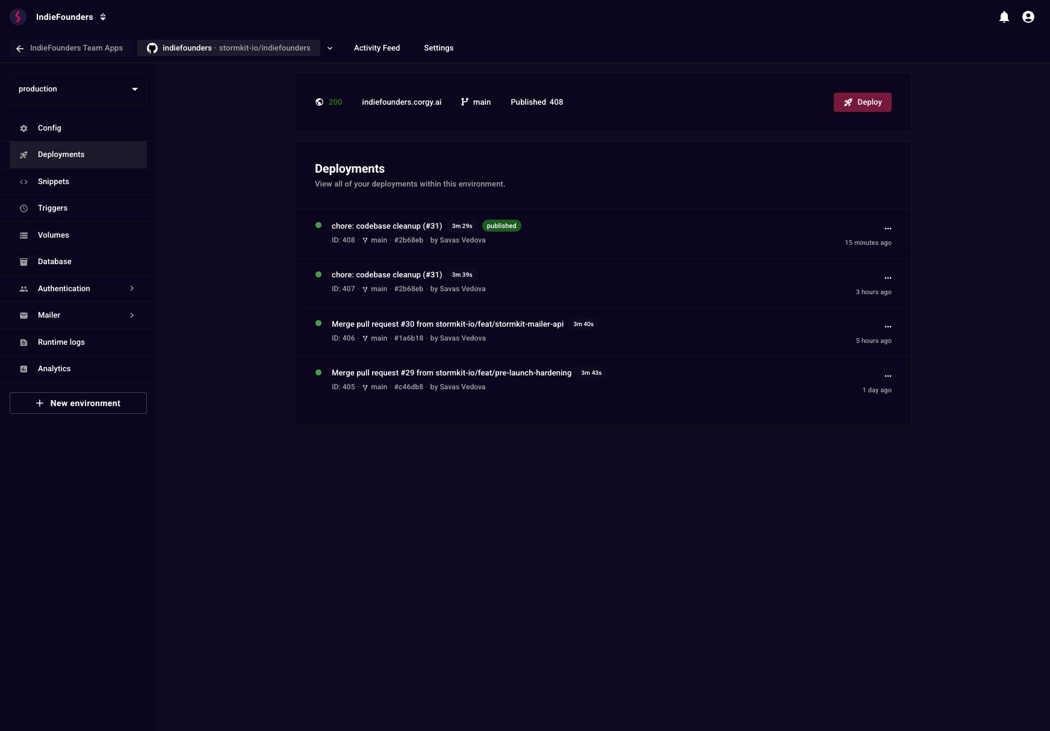Click the green status dot of deployment 408

pyautogui.click(x=318, y=225)
